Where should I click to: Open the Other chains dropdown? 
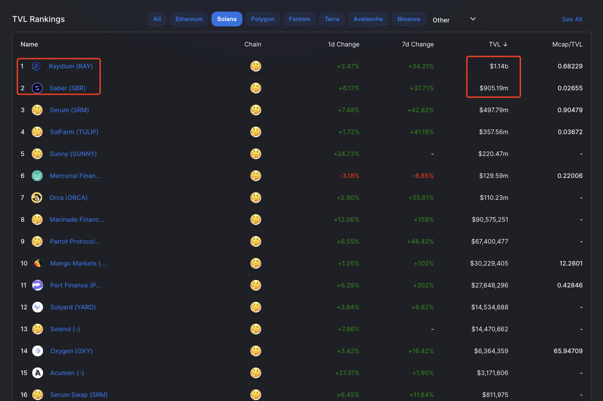(454, 20)
